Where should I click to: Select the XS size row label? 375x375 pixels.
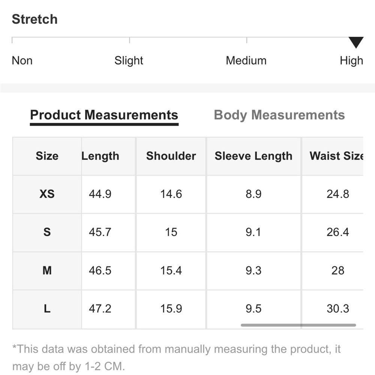click(x=47, y=194)
